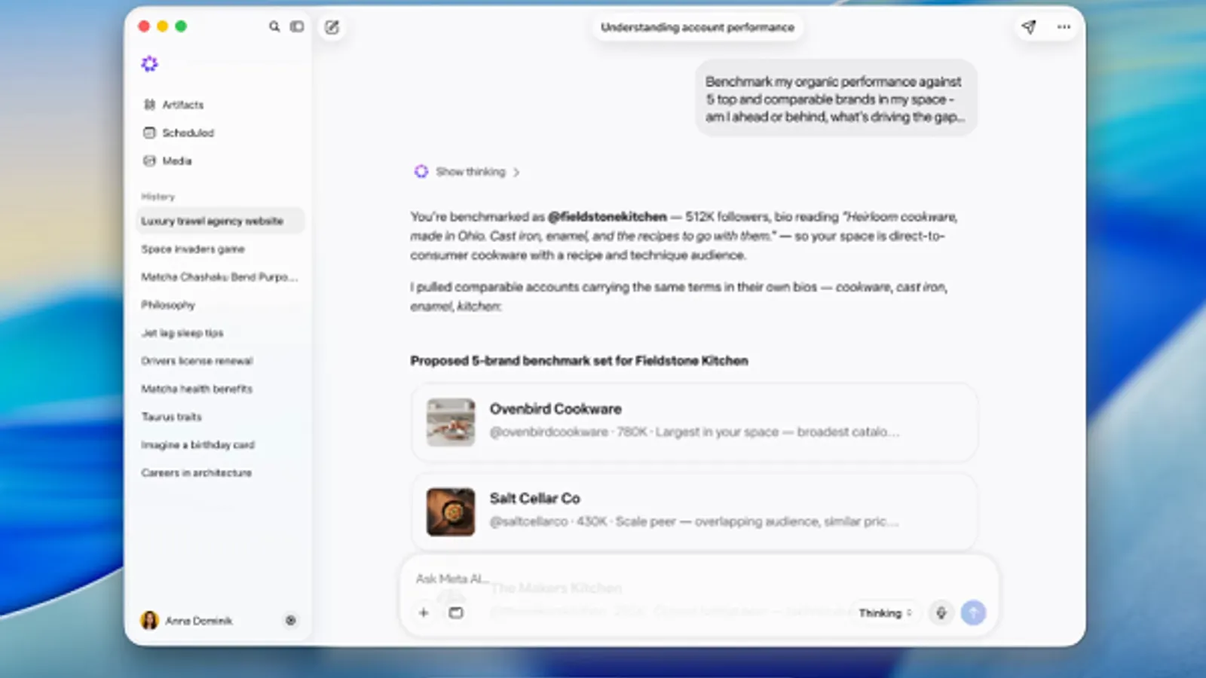Click the share arrow icon
1206x678 pixels.
point(1029,27)
